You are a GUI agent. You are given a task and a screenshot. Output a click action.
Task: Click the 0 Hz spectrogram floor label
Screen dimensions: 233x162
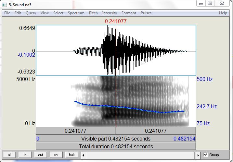[30, 123]
